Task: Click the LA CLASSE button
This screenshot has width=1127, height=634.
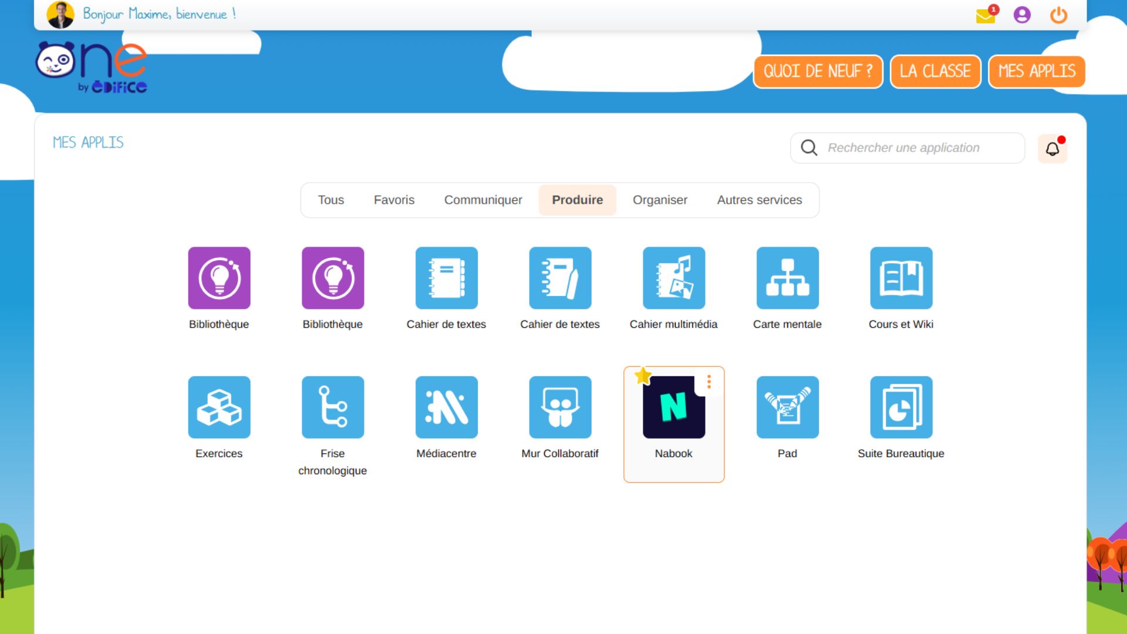Action: [935, 72]
